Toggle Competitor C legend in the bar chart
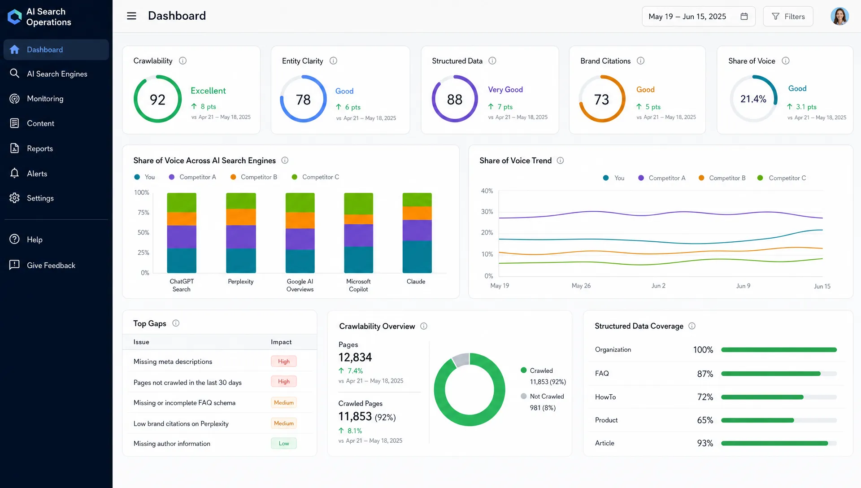The height and width of the screenshot is (488, 861). (315, 177)
